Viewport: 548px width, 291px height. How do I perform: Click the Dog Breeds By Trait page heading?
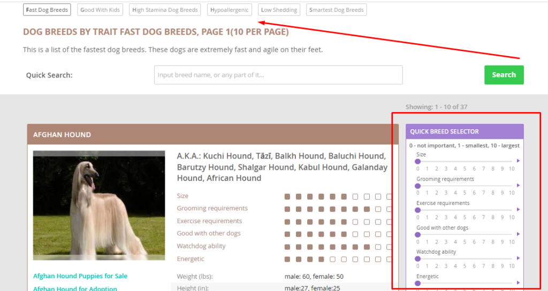click(156, 32)
